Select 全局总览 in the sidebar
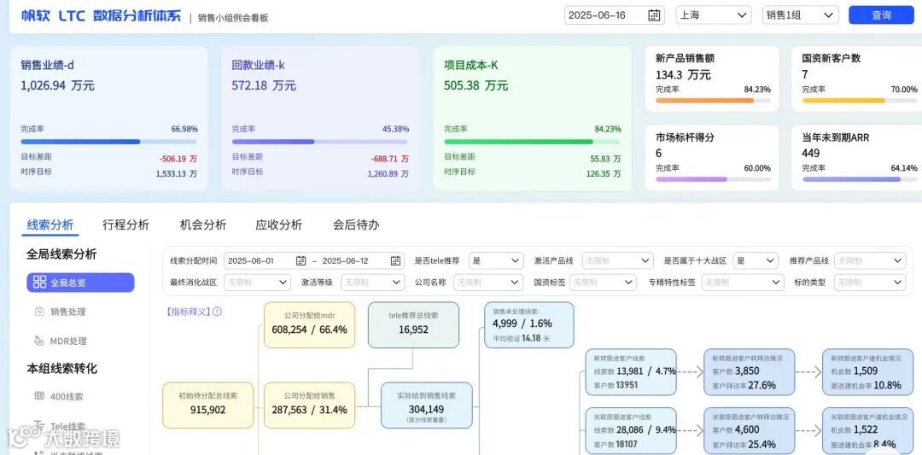The height and width of the screenshot is (455, 922). [80, 283]
